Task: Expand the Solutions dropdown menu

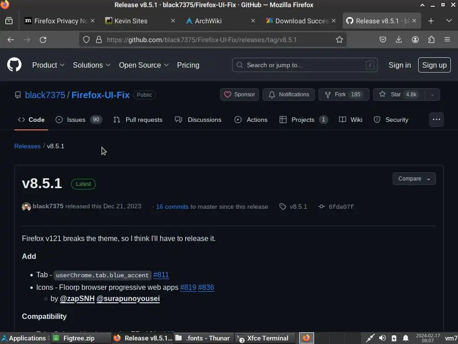Action: (x=92, y=65)
